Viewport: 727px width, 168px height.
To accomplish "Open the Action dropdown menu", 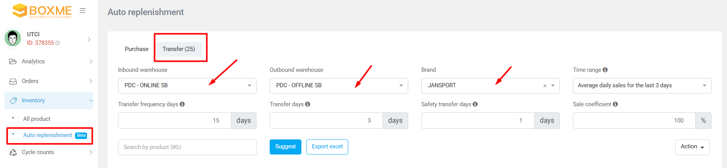I will click(692, 147).
